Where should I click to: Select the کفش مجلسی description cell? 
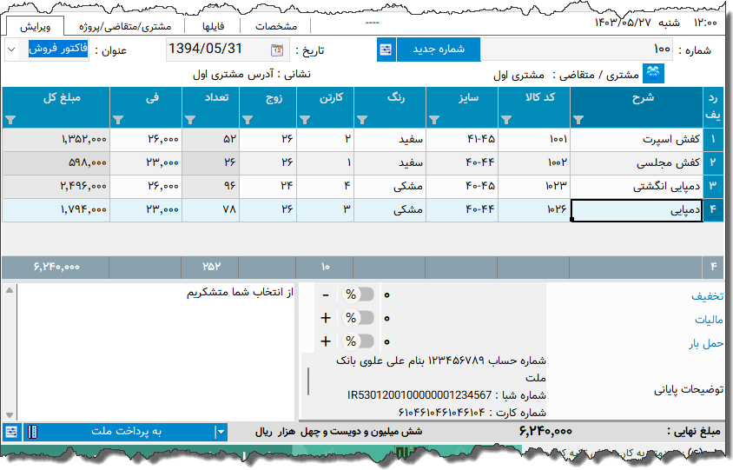[637, 162]
